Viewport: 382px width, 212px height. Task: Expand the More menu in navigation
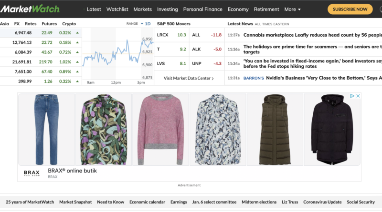pos(292,9)
